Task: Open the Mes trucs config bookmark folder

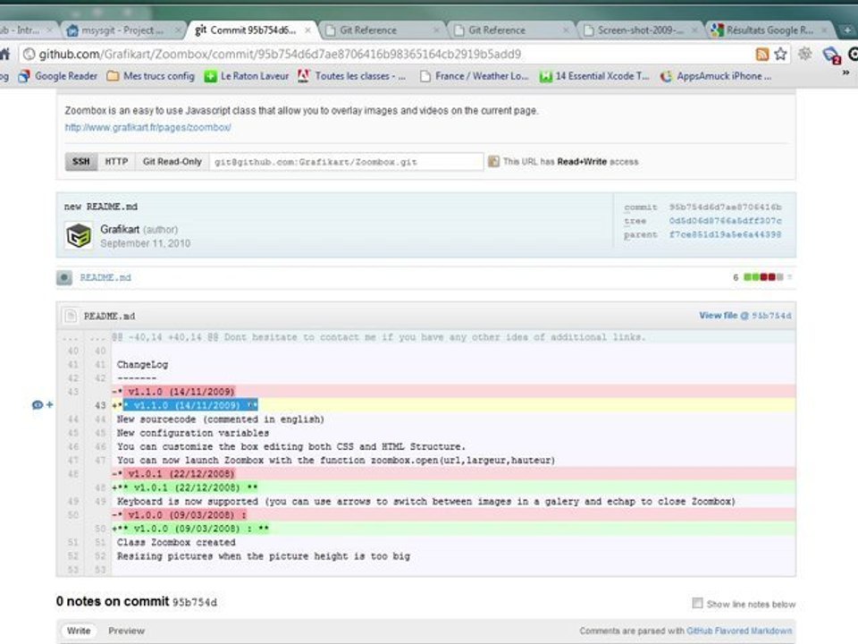Action: 150,76
